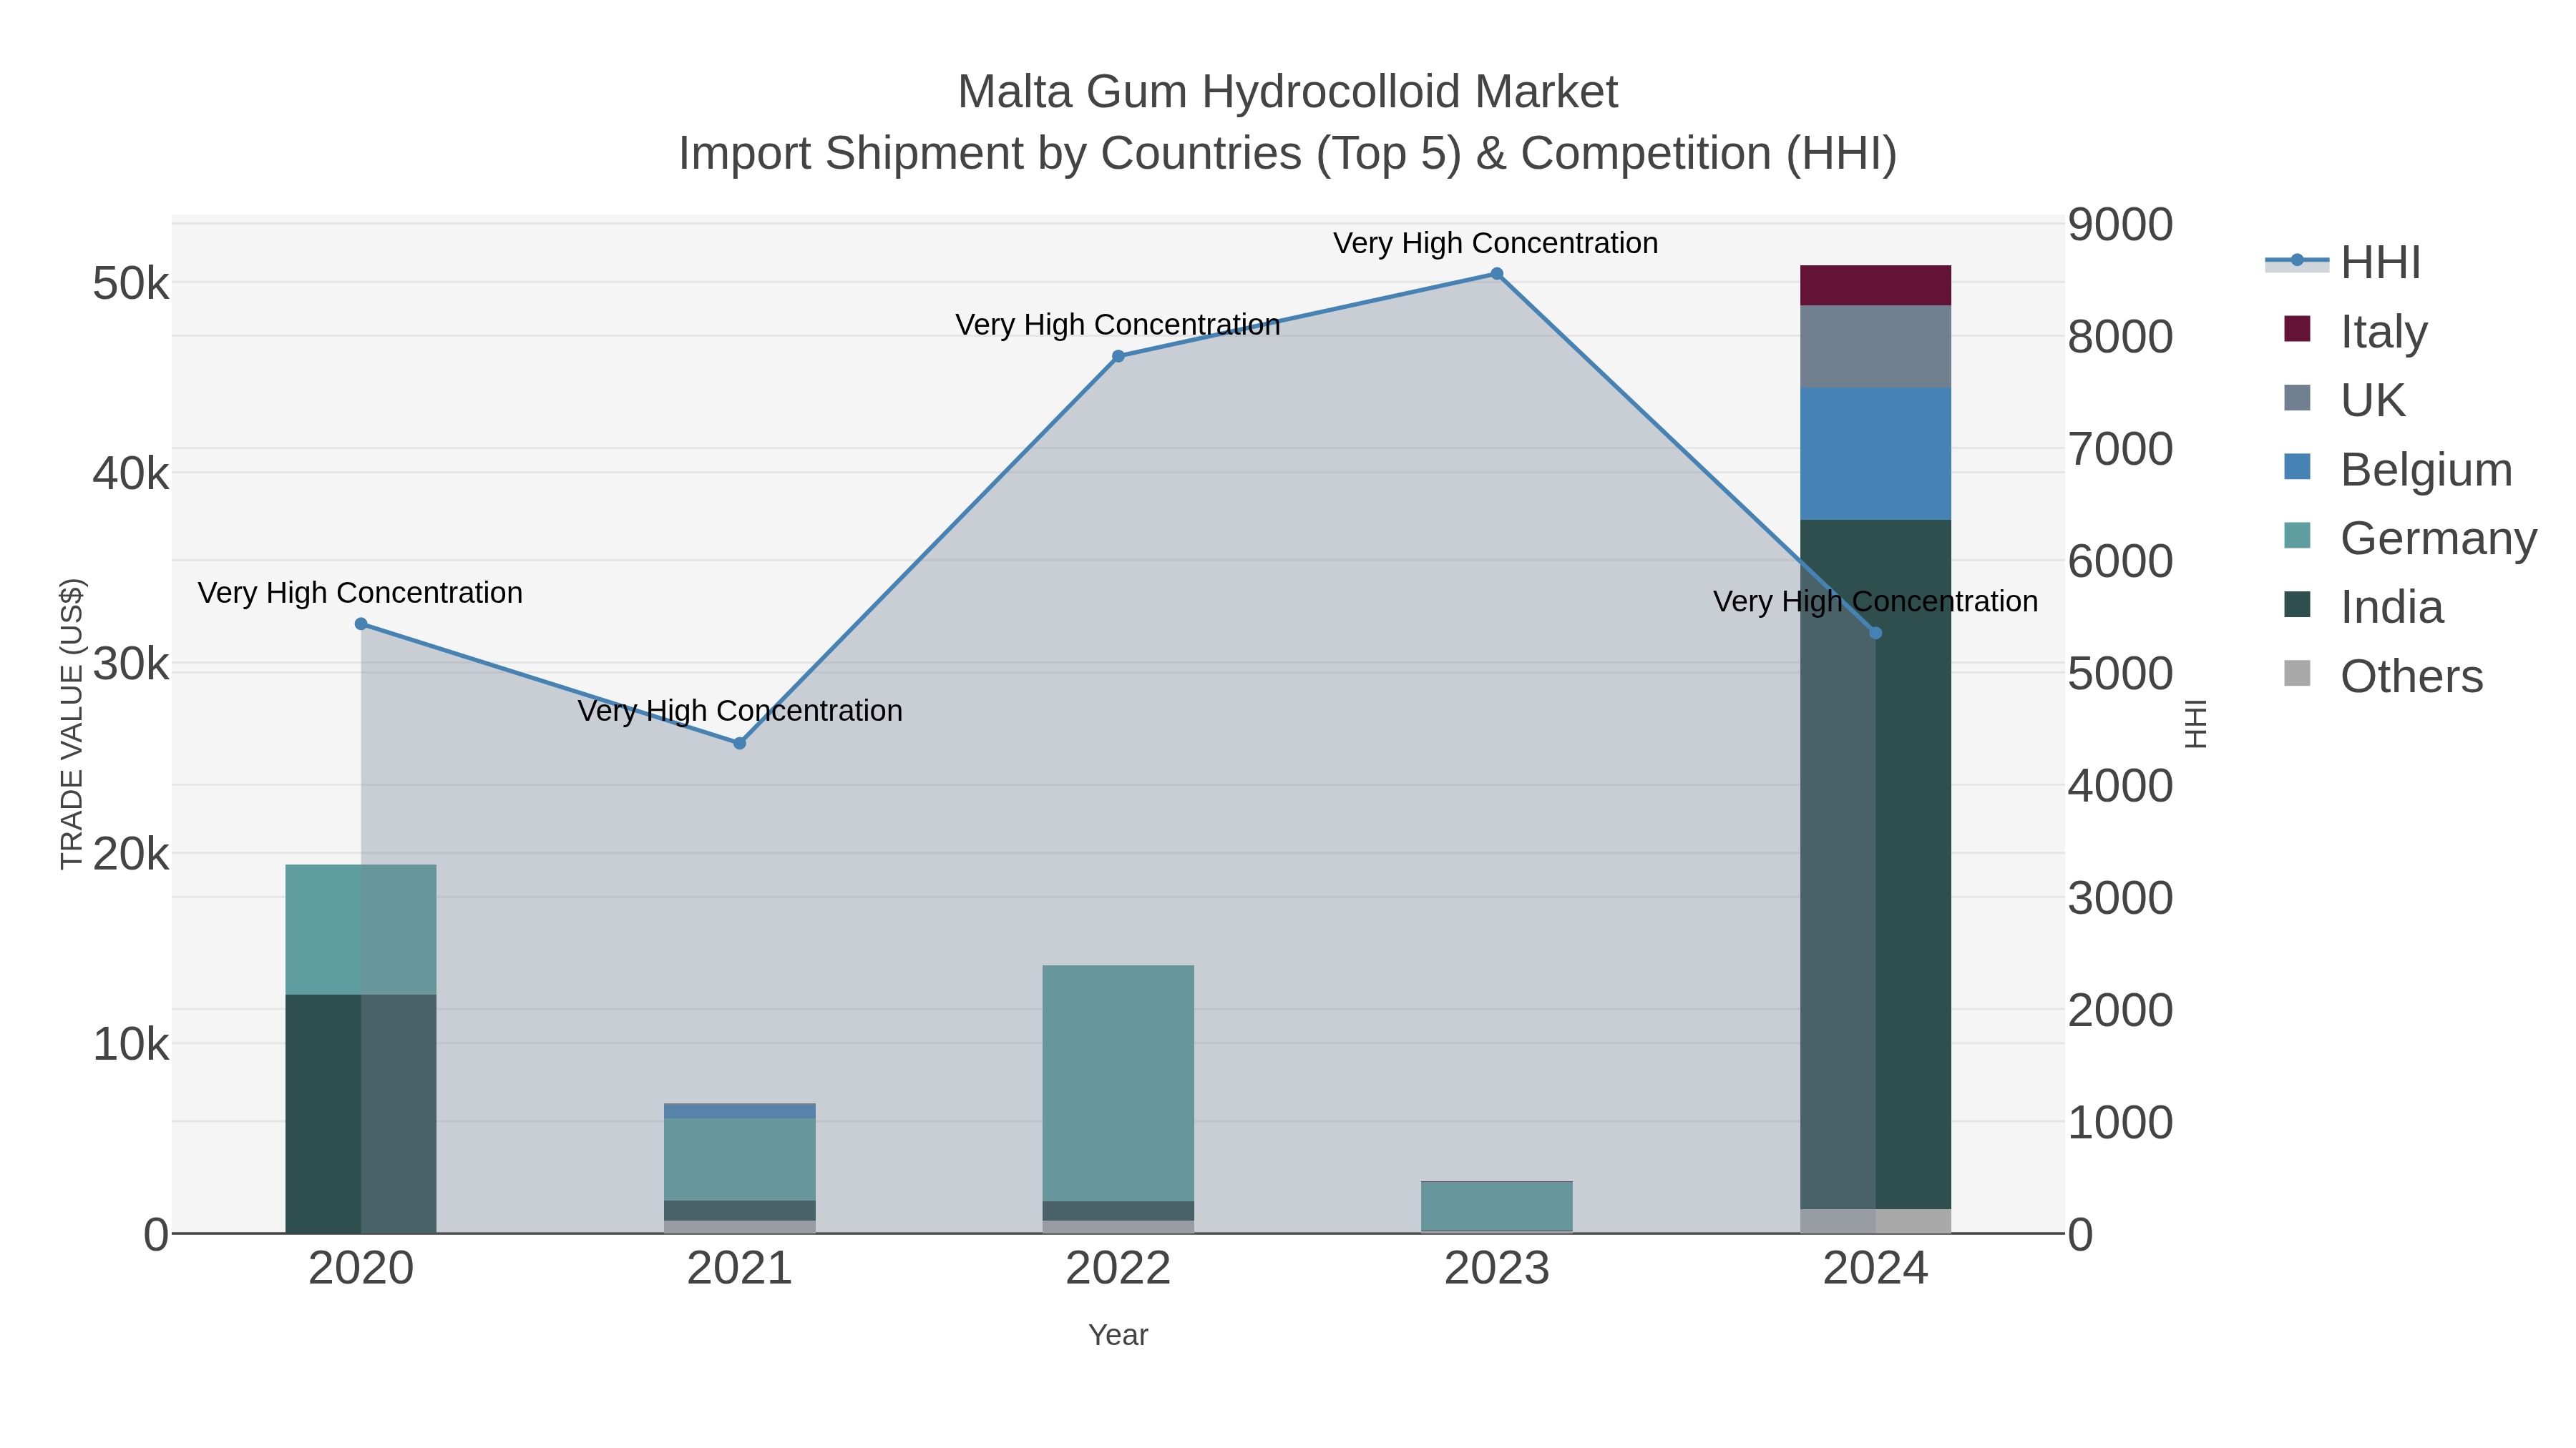Click the Import Shipment by Countries subtitle
2576x1448 pixels.
[1287, 154]
